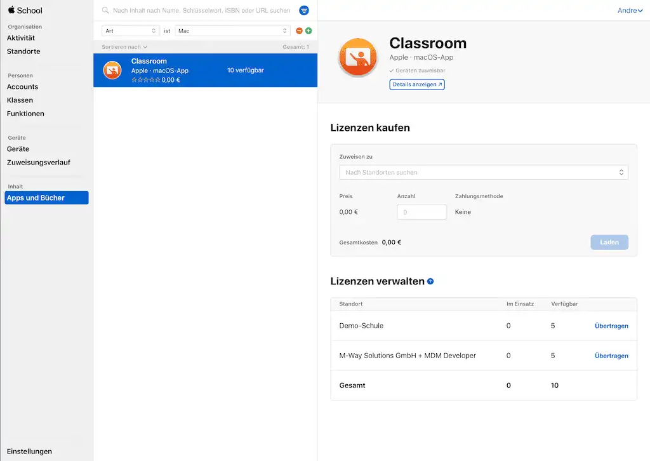
Task: Click the star rating of Classroom
Action: pyautogui.click(x=145, y=80)
